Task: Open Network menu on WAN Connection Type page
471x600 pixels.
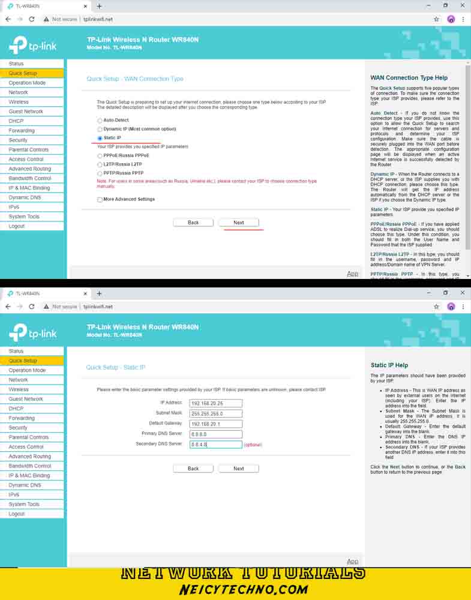Action: pos(32,92)
